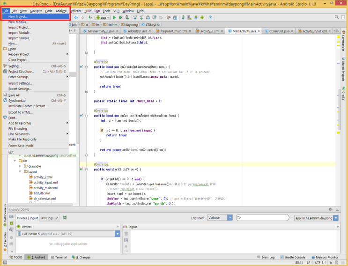Click the VCS Update Project icon
348x266 pixels.
[x=135, y=17]
